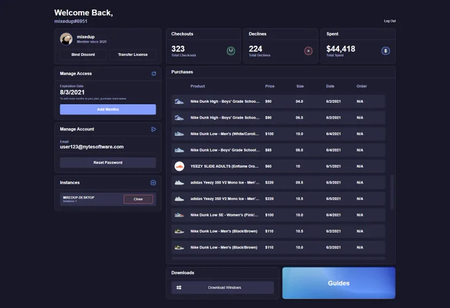Click the green checkouts bag icon
The width and height of the screenshot is (450, 308).
click(231, 51)
